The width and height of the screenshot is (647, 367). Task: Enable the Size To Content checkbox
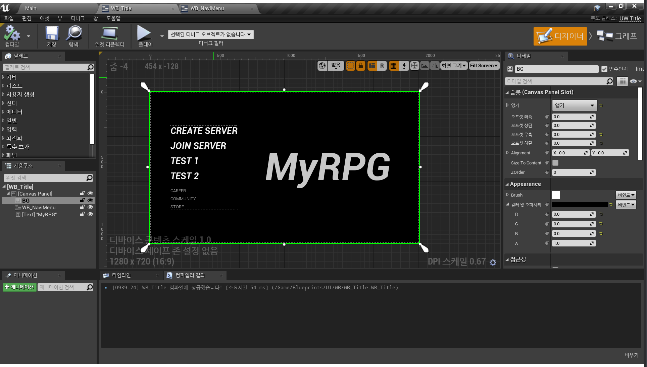pos(555,163)
